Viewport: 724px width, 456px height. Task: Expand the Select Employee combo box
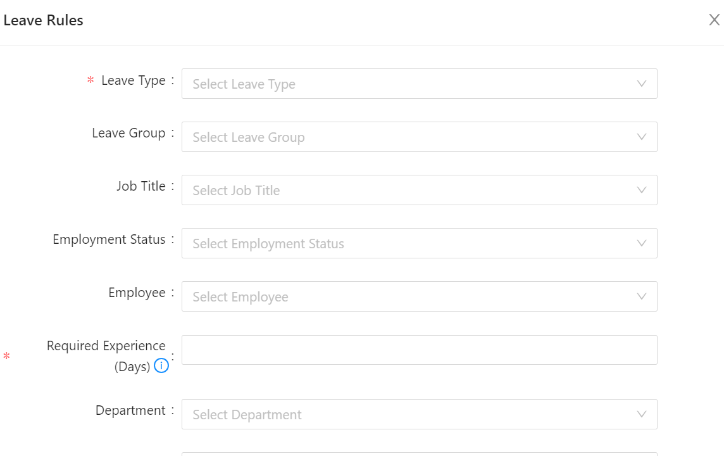(411, 296)
